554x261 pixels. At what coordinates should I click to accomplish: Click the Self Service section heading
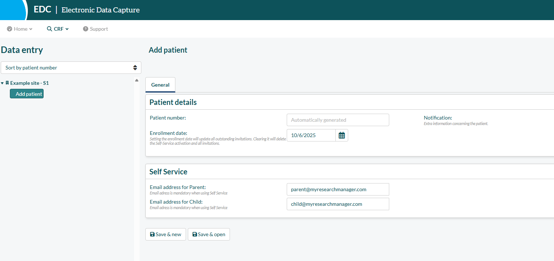tap(168, 172)
